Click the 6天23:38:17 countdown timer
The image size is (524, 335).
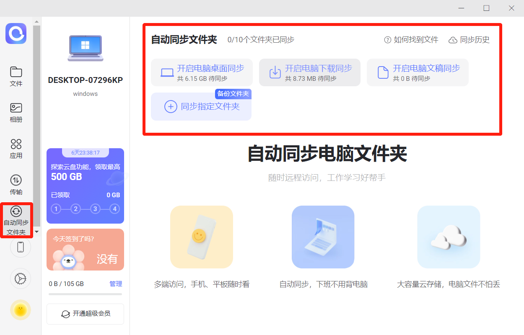86,152
